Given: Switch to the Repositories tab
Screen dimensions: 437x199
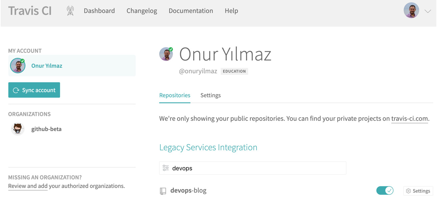Looking at the screenshot, I should [175, 95].
